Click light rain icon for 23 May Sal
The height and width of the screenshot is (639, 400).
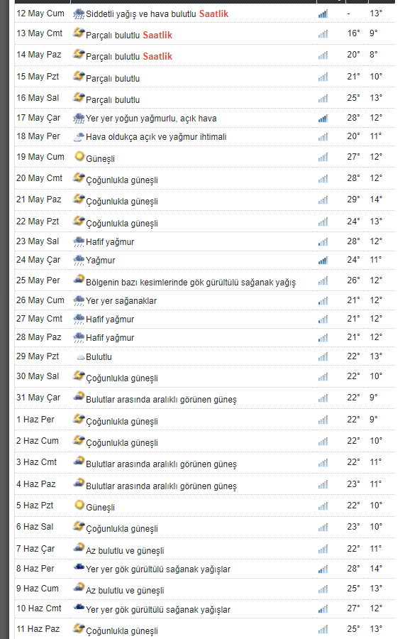click(x=79, y=241)
